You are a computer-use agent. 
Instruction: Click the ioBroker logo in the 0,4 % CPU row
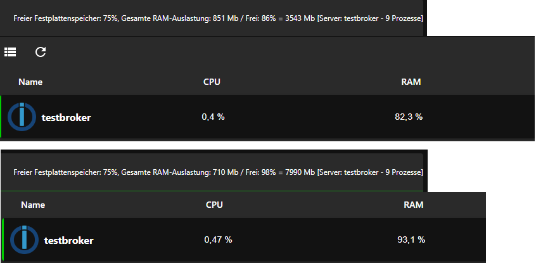point(22,117)
